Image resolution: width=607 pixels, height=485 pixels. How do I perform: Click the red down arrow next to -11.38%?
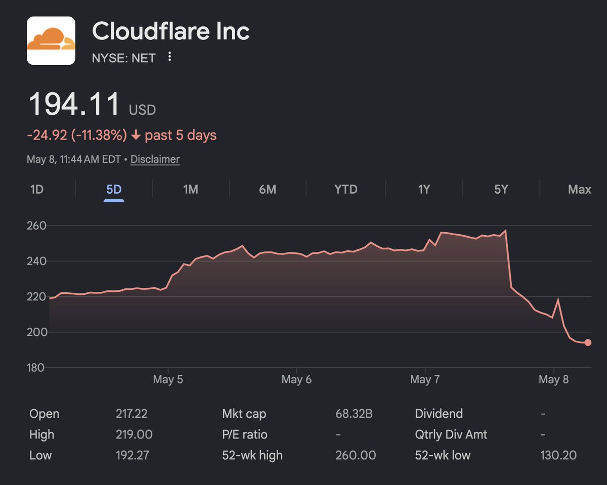click(x=136, y=136)
